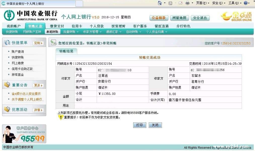Open the 我的账户 main menu
Image resolution: width=255 pixels, height=151 pixels.
(x=14, y=26)
